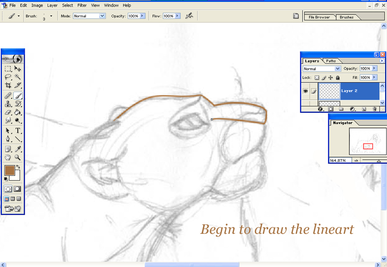The image size is (387, 267).
Task: Select the Magic Wand tool
Action: click(x=17, y=77)
